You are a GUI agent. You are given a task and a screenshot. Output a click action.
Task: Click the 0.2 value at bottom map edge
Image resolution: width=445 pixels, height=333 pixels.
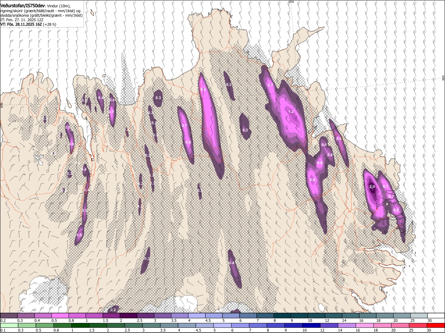click(x=113, y=310)
